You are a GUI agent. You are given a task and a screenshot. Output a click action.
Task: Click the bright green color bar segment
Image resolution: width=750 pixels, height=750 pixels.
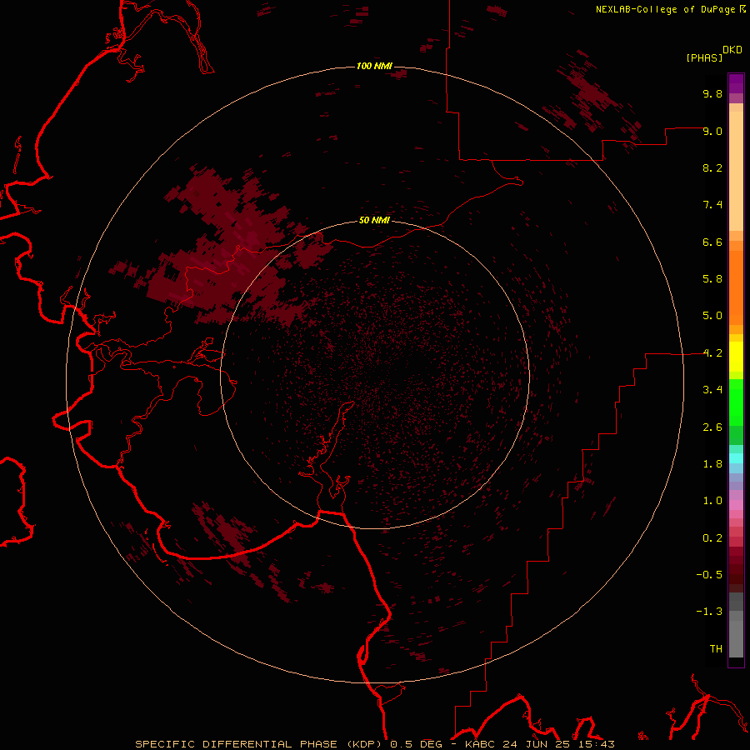pos(736,402)
